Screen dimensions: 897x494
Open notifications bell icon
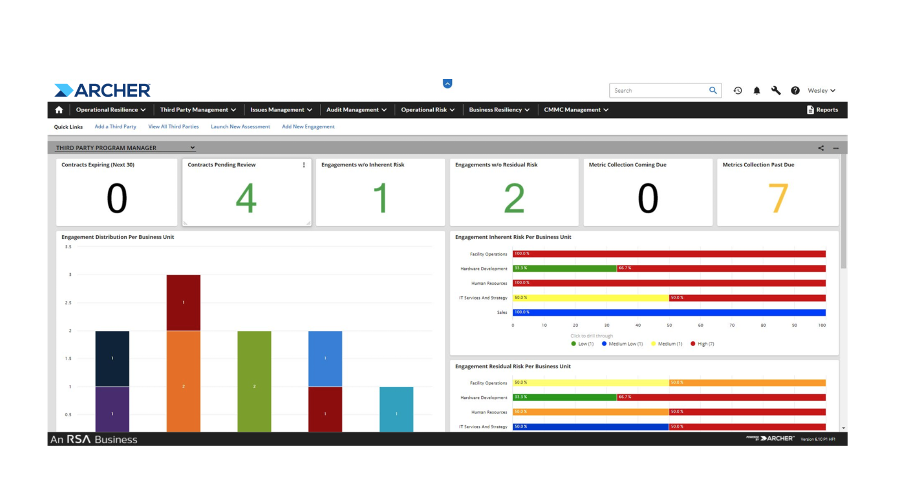coord(757,91)
